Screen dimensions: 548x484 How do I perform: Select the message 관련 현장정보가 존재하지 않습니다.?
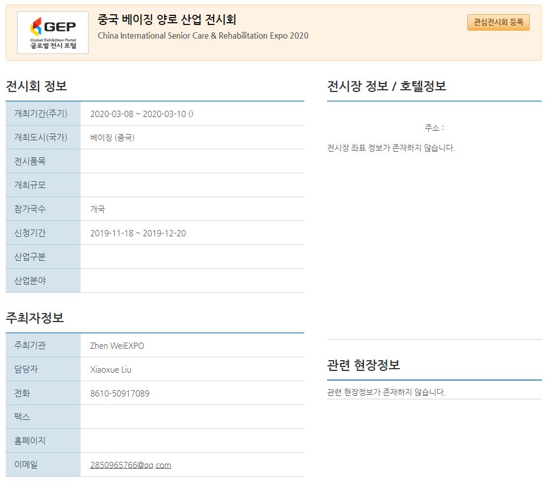[x=387, y=392]
